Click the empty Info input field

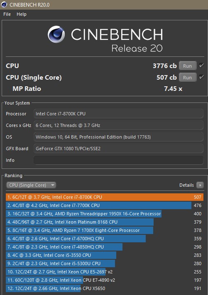118,160
